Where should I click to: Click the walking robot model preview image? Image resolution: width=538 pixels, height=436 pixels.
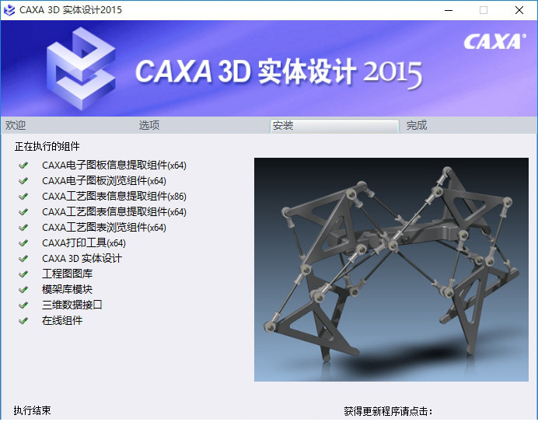(391, 269)
